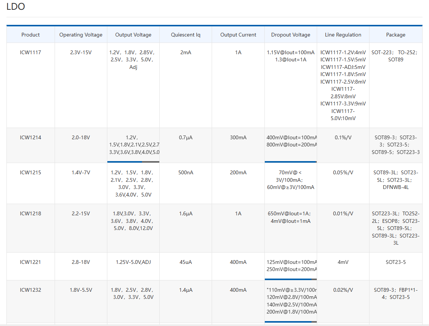Click the ICW1117 product name
Screen dimensions: 429x326
coord(31,52)
